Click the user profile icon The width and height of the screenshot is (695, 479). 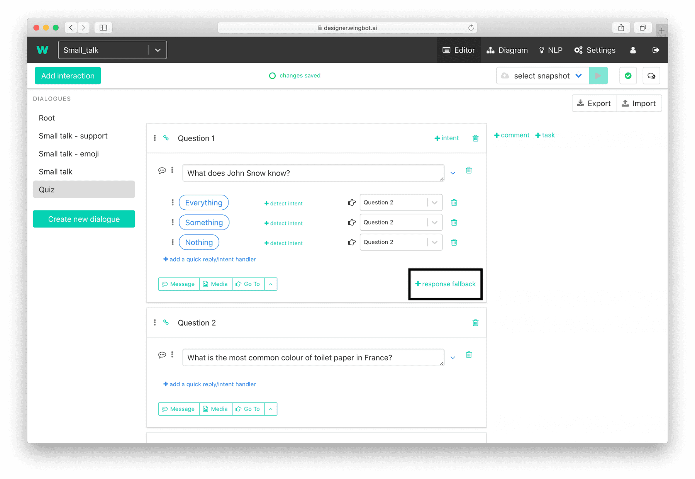click(x=633, y=50)
